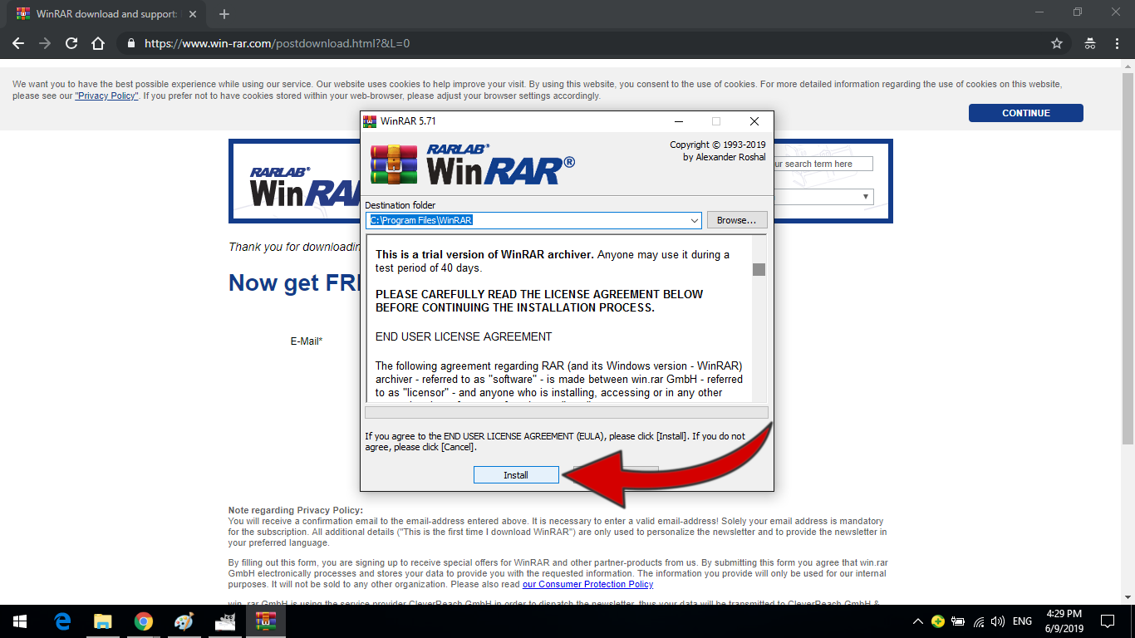1135x638 pixels.
Task: Open the Destination folder dropdown arrow
Action: [x=695, y=220]
